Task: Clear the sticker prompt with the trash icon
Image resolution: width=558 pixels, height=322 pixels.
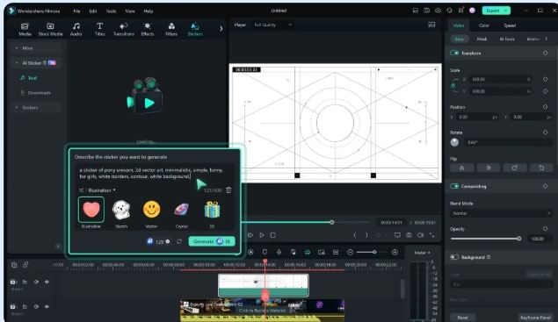Action: (x=228, y=190)
